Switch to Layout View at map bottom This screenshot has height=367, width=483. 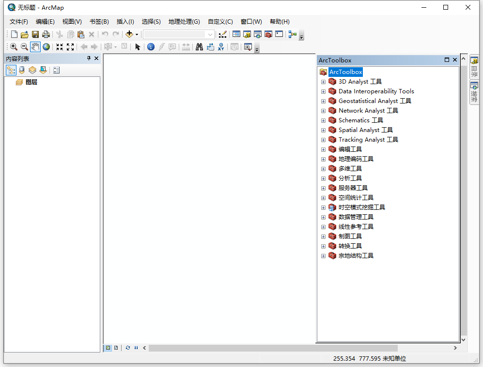click(116, 348)
